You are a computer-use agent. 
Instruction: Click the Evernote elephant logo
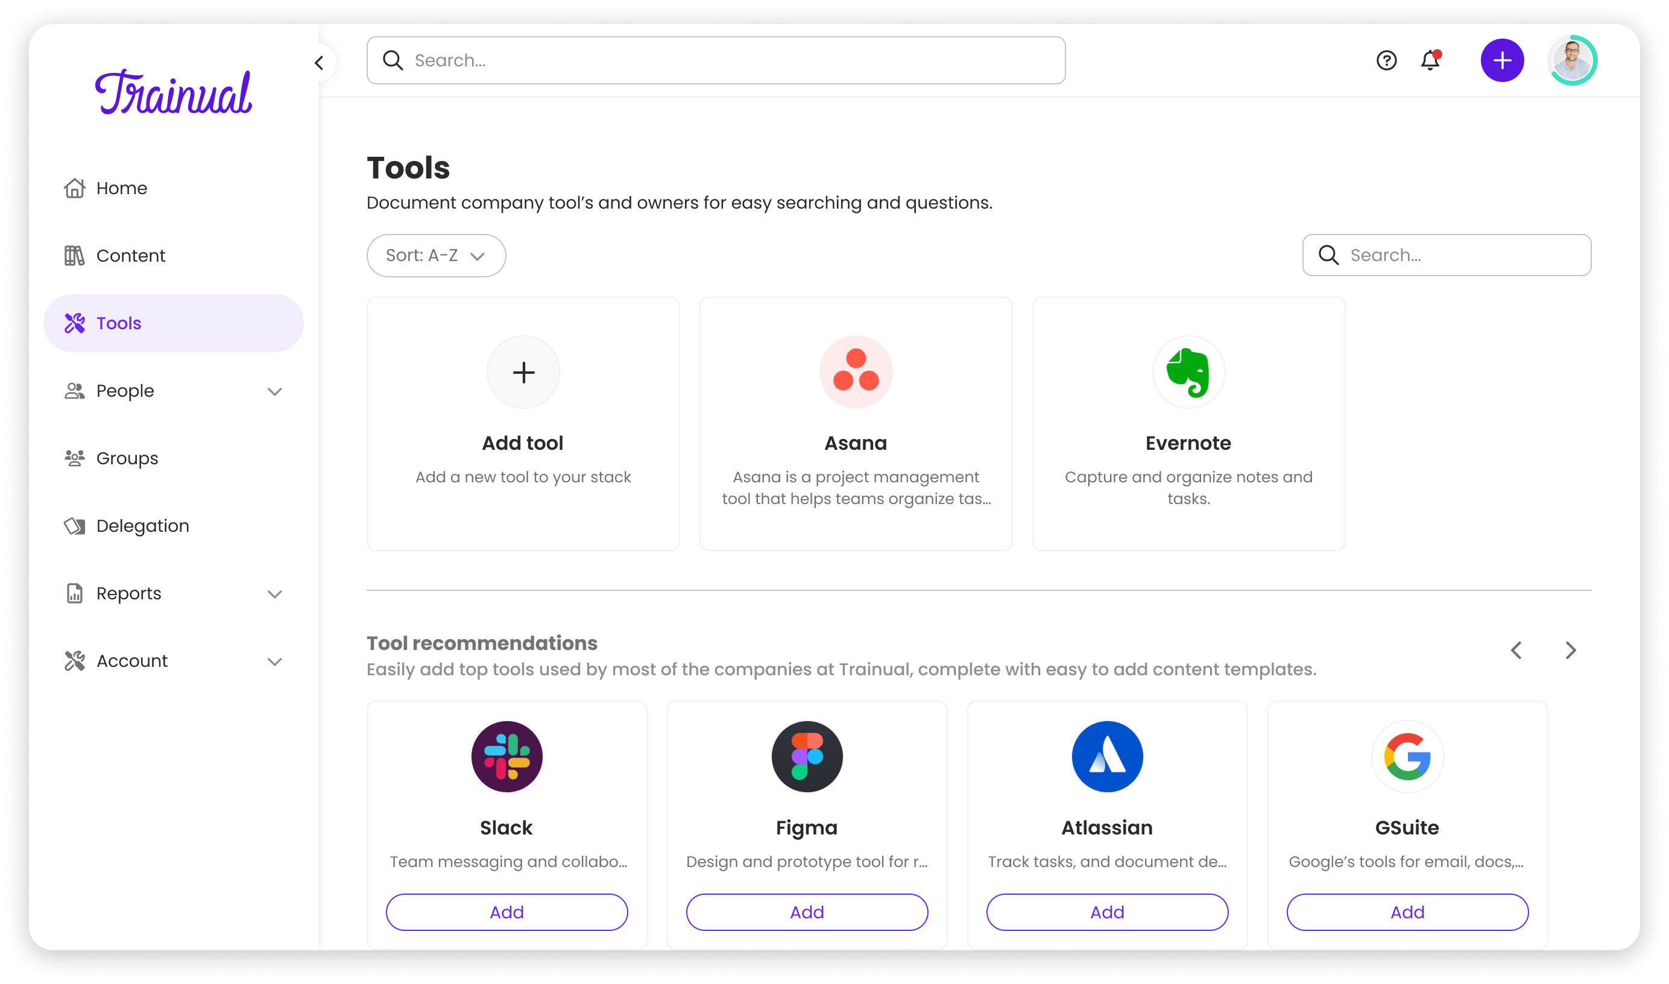(x=1188, y=372)
